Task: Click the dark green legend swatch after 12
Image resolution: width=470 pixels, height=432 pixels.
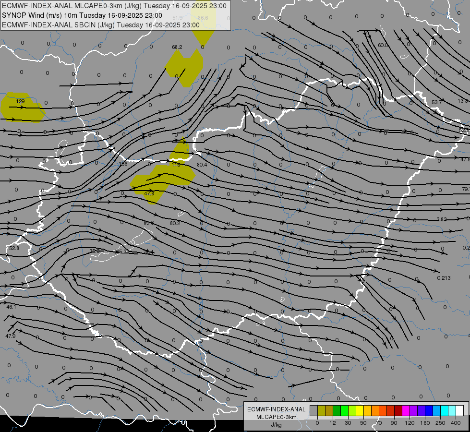Action: (337, 410)
